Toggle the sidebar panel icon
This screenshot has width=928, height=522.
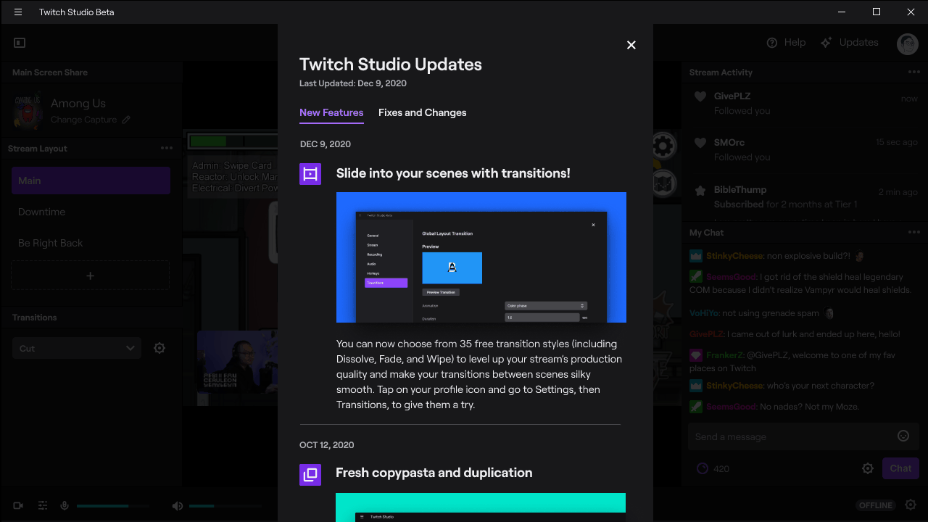[20, 43]
